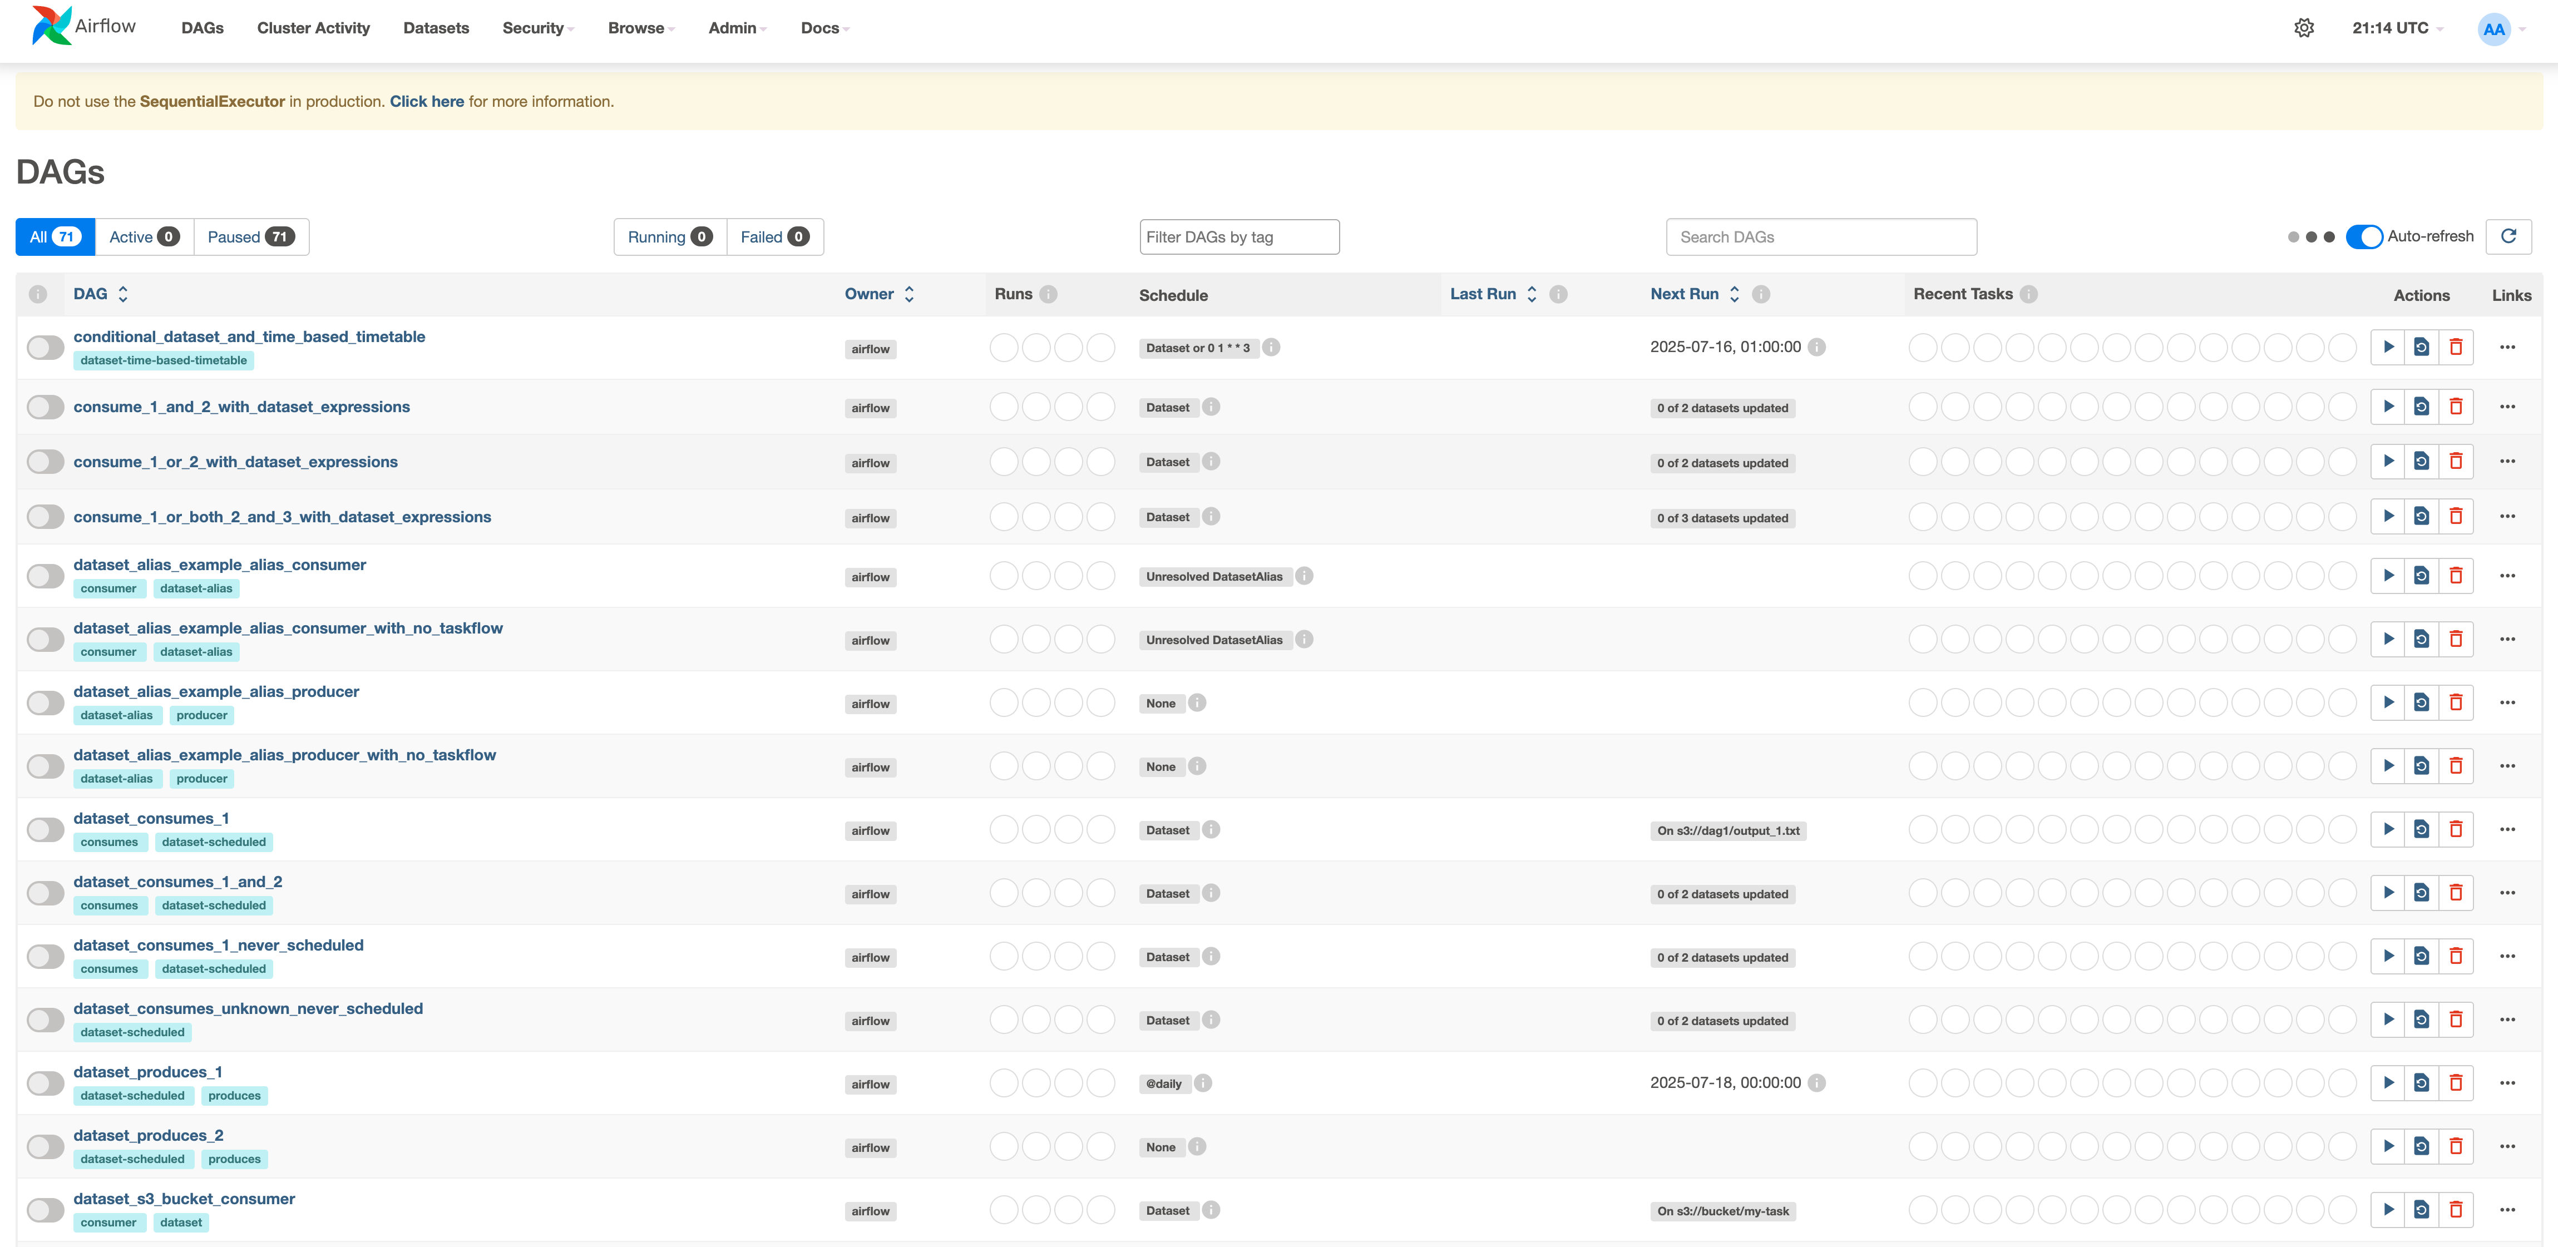2558x1247 pixels.
Task: Open the Docs dropdown menu
Action: (824, 28)
